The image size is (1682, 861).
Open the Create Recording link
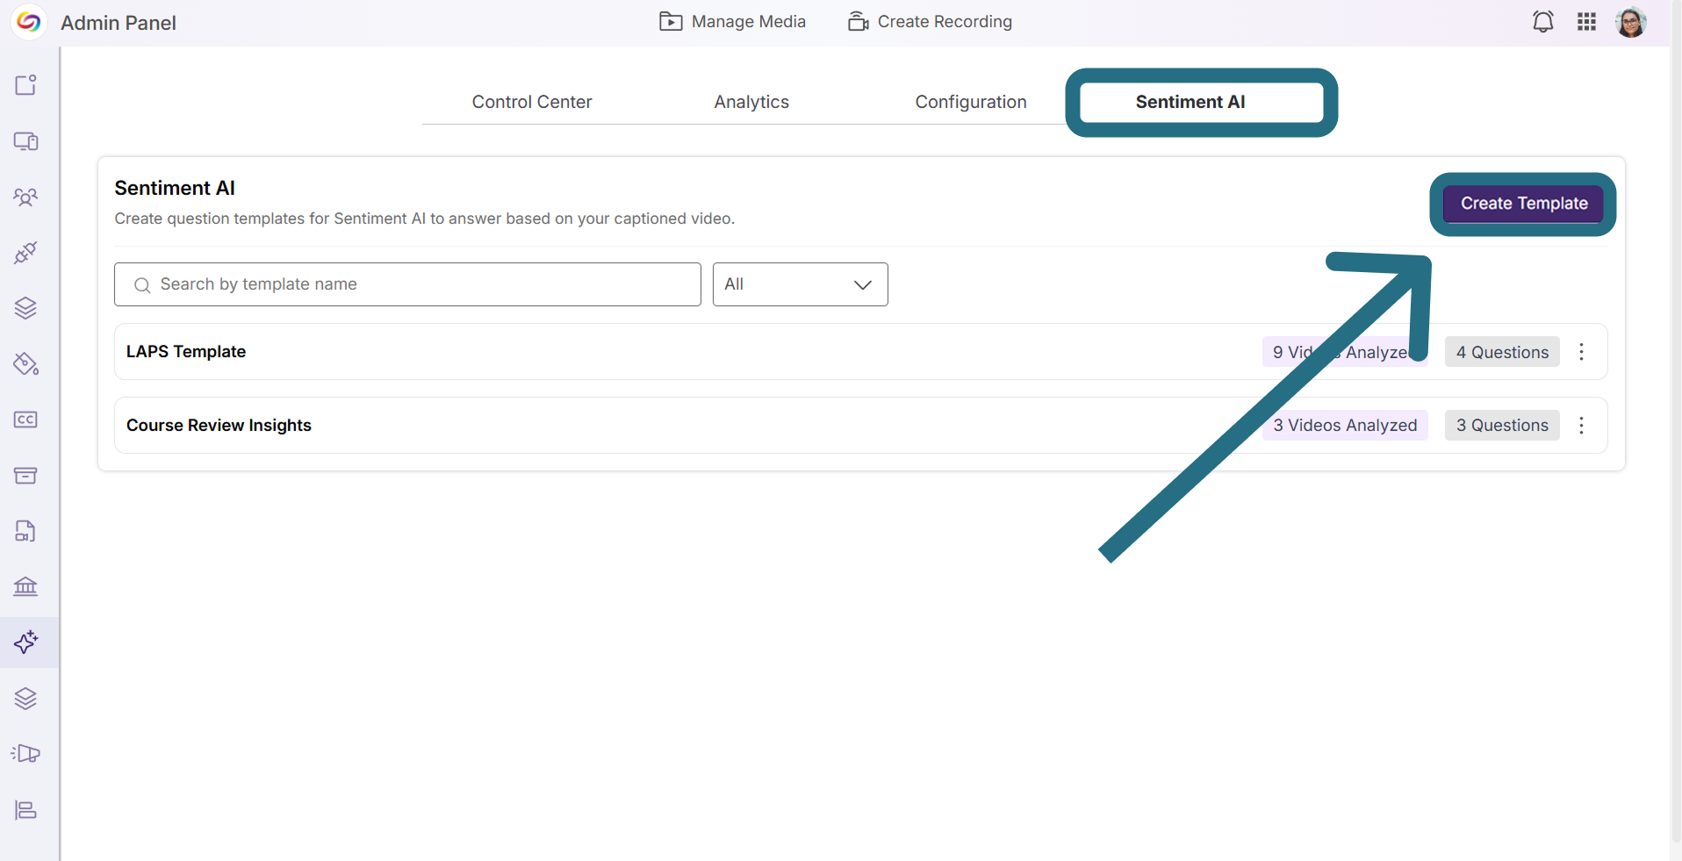(930, 22)
